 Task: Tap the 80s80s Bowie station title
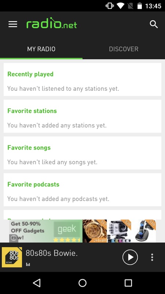click(x=52, y=253)
